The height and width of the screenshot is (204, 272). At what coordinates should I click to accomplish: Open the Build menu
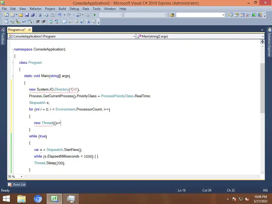tap(62, 9)
